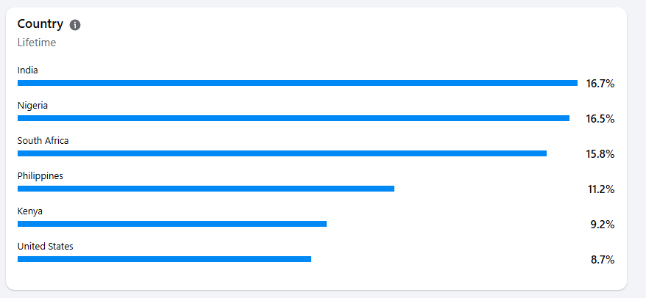Click the Nigeria country label
646x298 pixels.
[32, 106]
